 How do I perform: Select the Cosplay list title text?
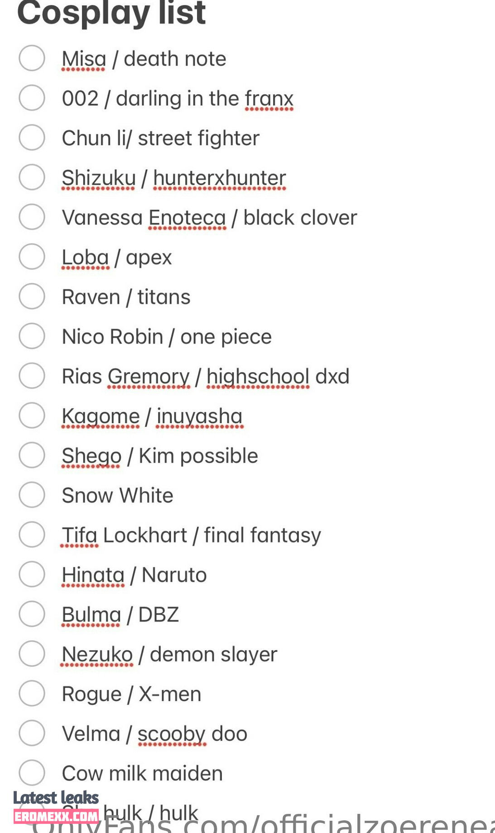(x=111, y=13)
